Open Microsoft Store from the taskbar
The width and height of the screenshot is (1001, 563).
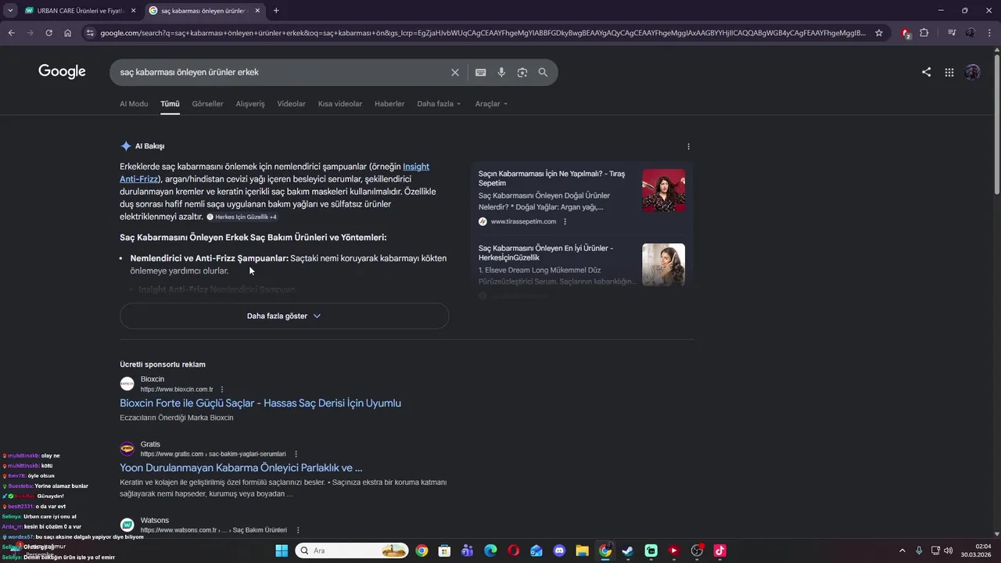point(444,550)
